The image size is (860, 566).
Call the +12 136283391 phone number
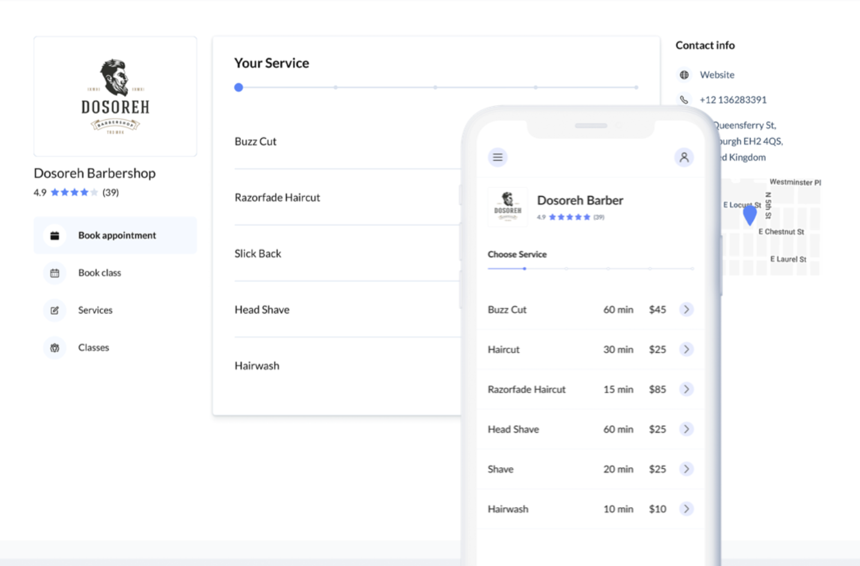tap(733, 100)
